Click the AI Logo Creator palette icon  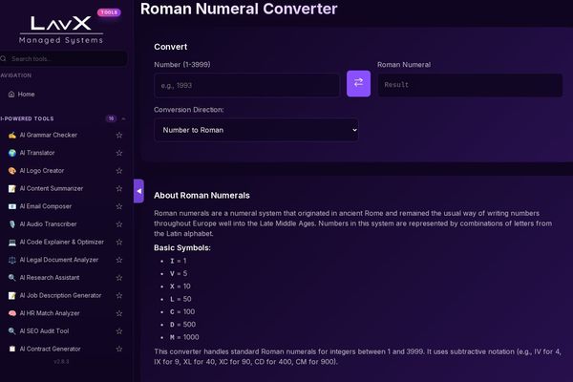12,171
